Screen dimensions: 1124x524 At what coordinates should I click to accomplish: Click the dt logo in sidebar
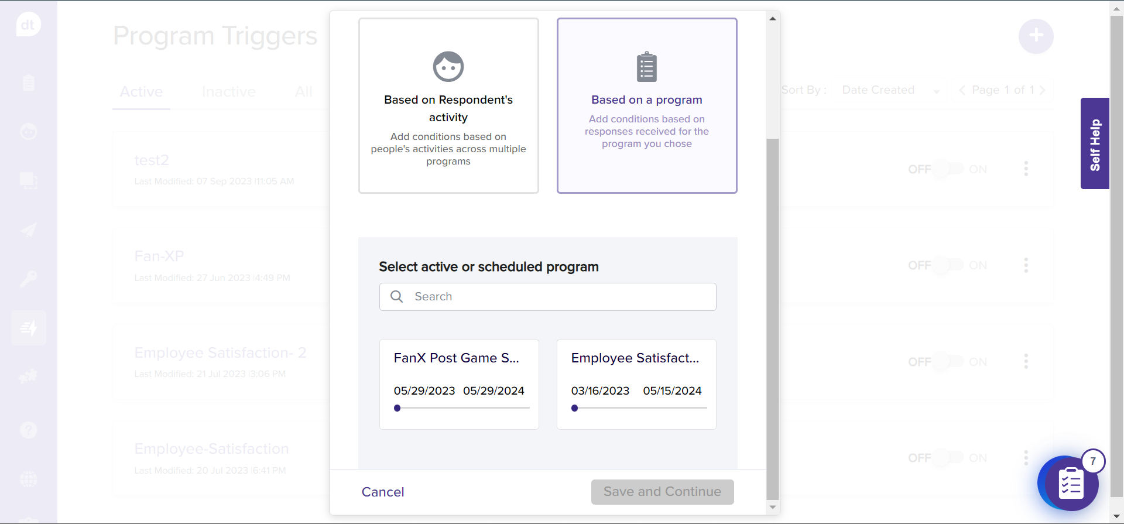coord(28,25)
